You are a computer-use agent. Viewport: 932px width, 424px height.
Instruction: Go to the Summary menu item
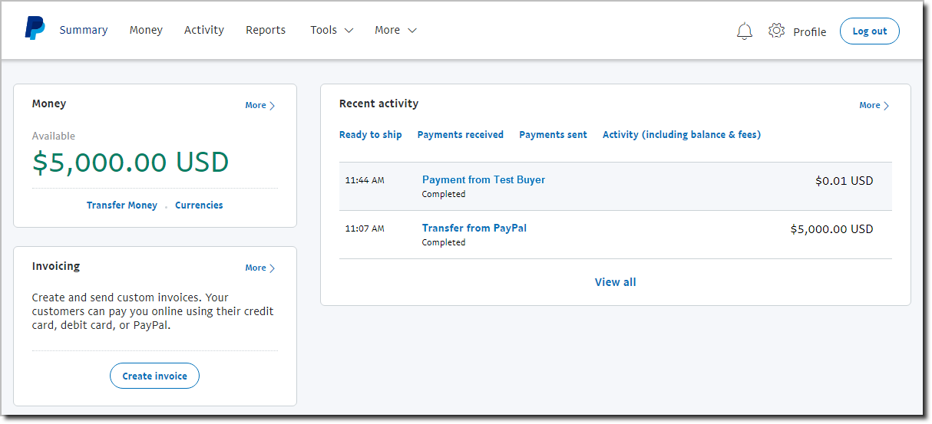(84, 31)
